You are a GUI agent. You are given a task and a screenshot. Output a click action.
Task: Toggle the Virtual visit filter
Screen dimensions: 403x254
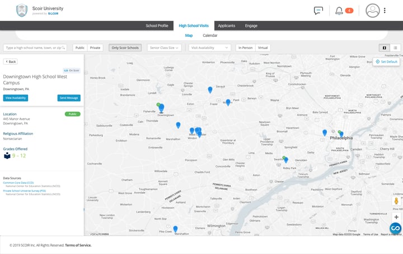click(x=263, y=48)
